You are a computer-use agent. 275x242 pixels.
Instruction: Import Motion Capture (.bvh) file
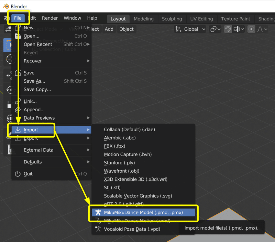[143, 154]
